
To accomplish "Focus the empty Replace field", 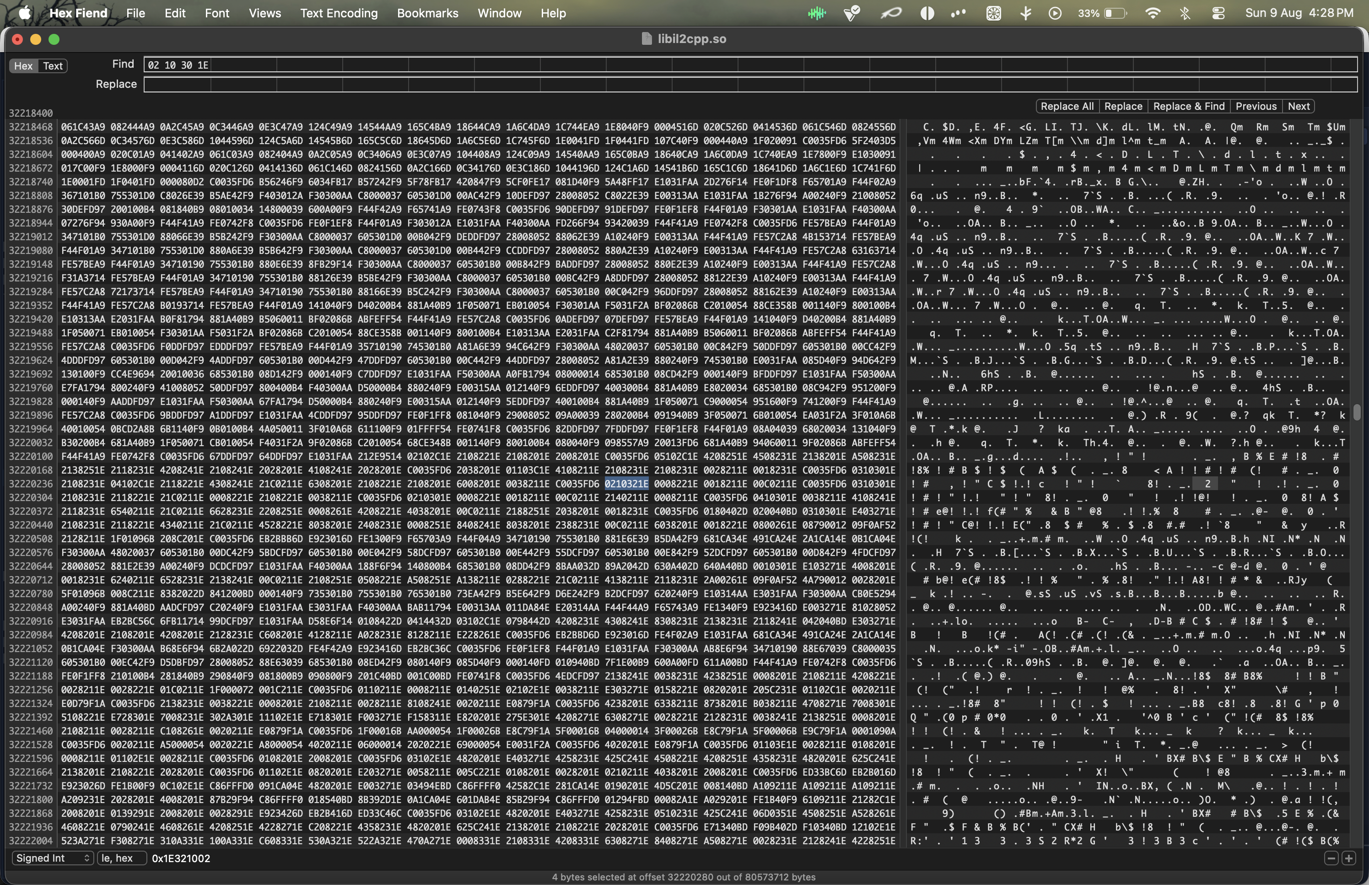I will coord(750,84).
